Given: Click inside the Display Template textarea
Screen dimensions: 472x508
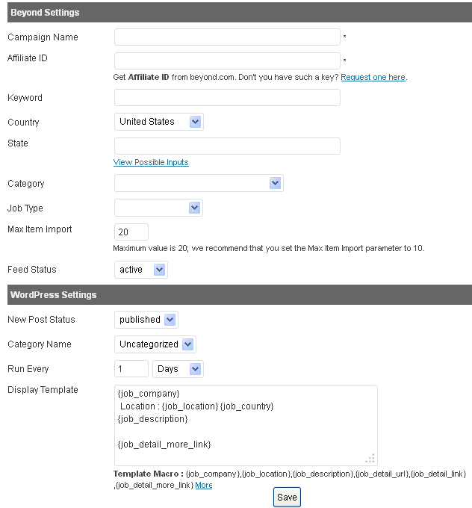Looking at the screenshot, I should pos(246,425).
